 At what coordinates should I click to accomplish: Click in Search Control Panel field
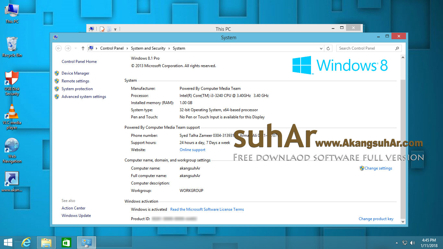click(365, 48)
